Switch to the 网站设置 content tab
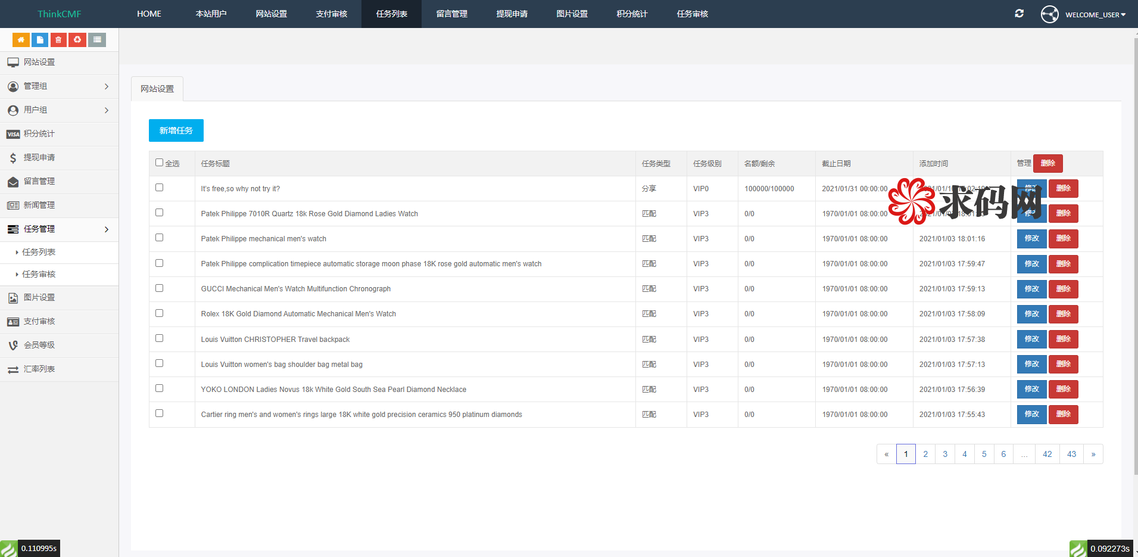 pyautogui.click(x=157, y=89)
